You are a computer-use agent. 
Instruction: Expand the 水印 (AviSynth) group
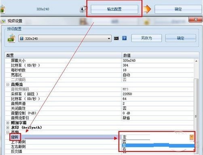(x=8, y=128)
